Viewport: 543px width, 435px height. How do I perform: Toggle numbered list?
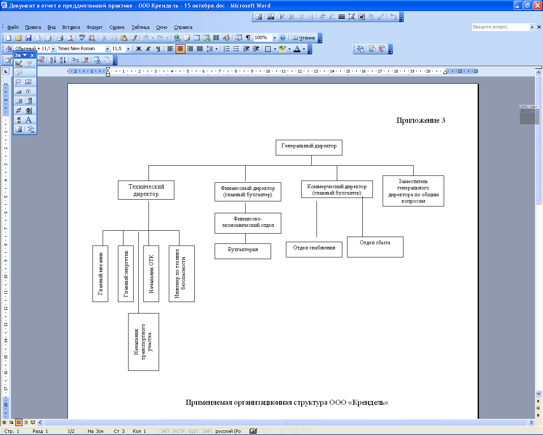point(227,49)
